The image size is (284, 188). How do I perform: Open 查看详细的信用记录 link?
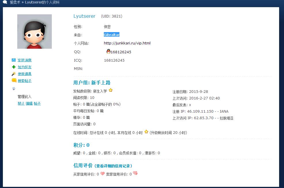(113, 166)
